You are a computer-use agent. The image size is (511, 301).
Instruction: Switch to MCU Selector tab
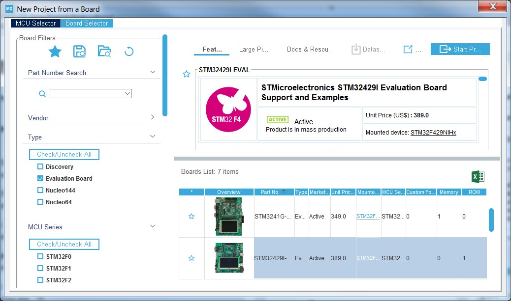click(36, 24)
